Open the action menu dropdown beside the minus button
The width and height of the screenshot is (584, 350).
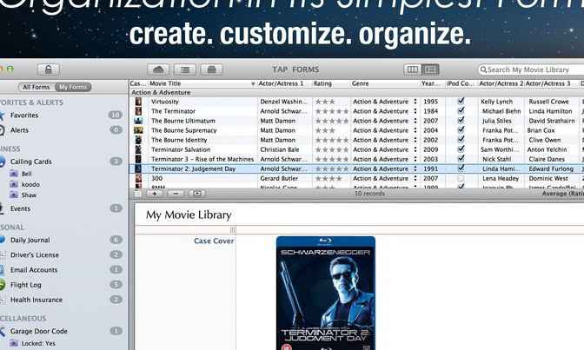[197, 194]
